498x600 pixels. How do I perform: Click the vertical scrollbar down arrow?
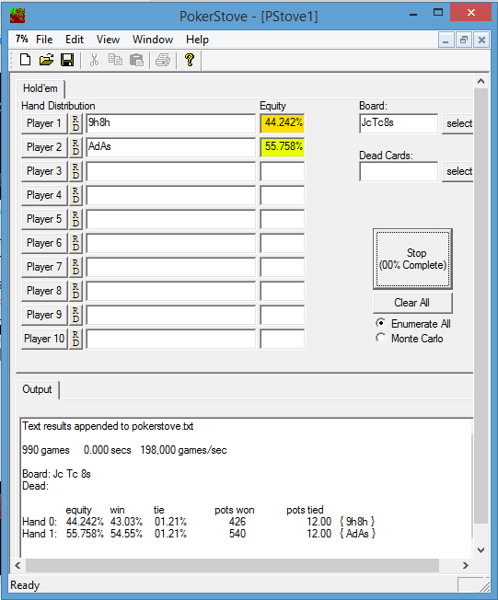[x=481, y=550]
